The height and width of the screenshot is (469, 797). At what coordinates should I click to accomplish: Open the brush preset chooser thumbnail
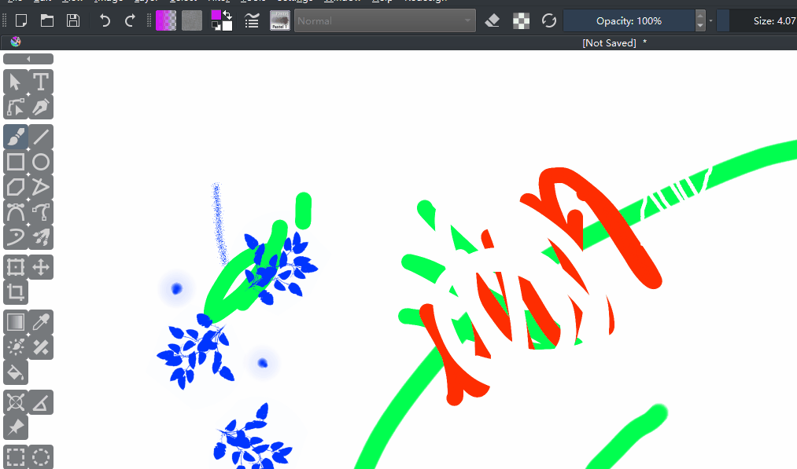click(x=279, y=20)
